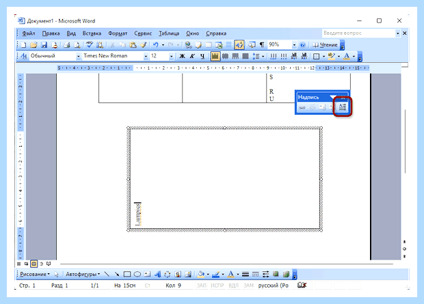Toggle ЗАМ overtype mode in status bar
424x304 pixels.
click(248, 286)
